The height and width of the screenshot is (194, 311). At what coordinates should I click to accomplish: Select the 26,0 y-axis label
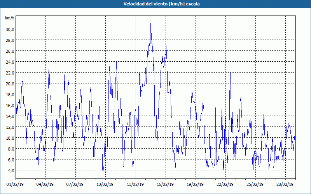(10, 51)
